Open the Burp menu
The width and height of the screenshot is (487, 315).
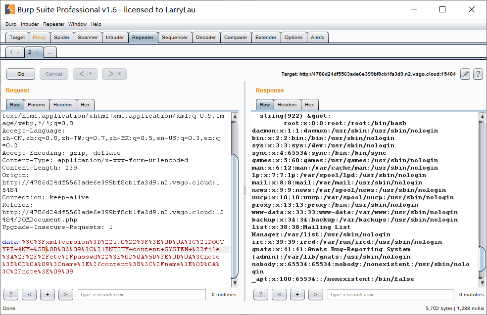pos(11,24)
